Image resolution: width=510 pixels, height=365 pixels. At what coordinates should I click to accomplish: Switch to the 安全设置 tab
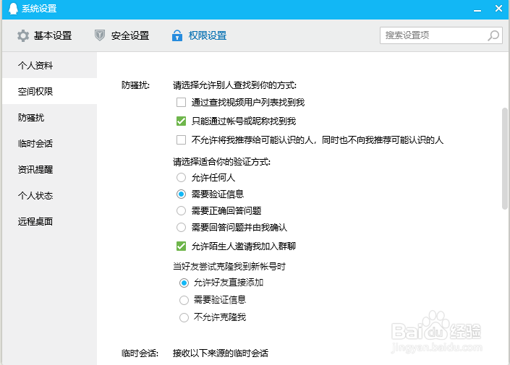[x=122, y=35]
